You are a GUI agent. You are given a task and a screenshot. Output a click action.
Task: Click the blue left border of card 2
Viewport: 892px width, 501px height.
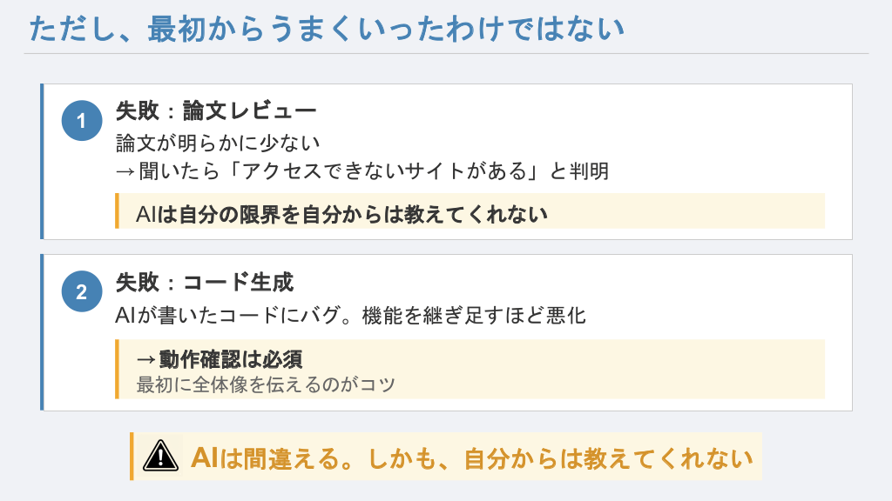pos(41,331)
